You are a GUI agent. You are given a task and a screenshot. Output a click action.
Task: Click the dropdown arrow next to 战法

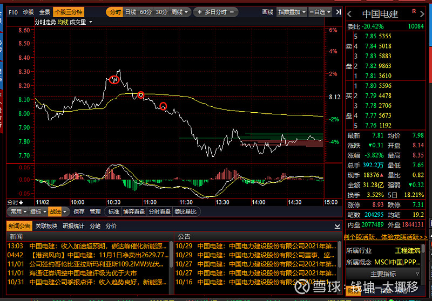click(65, 212)
